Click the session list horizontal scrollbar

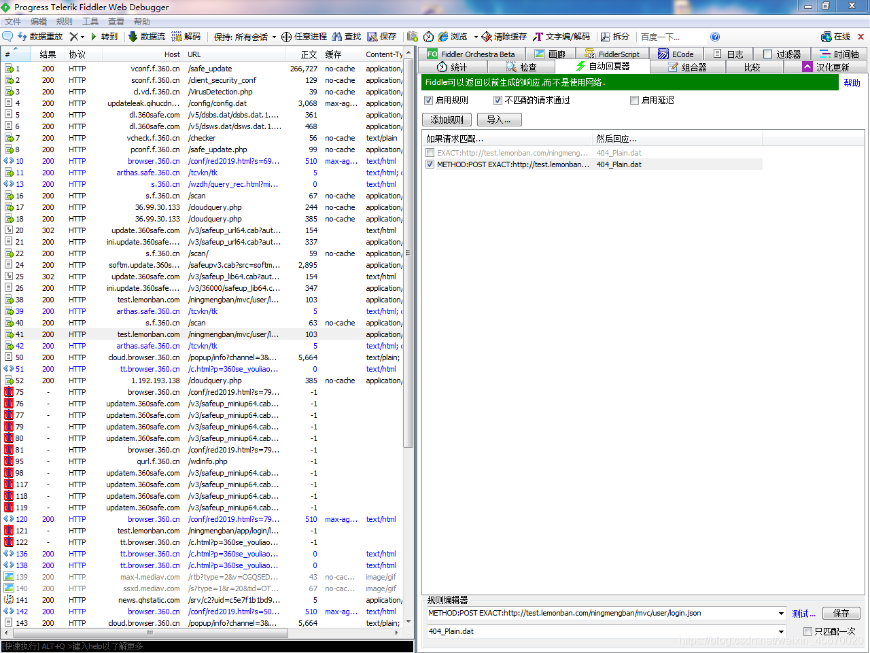pyautogui.click(x=150, y=633)
